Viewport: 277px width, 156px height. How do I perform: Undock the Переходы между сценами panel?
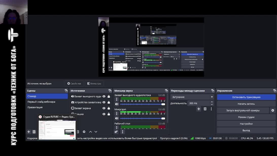click(x=213, y=91)
